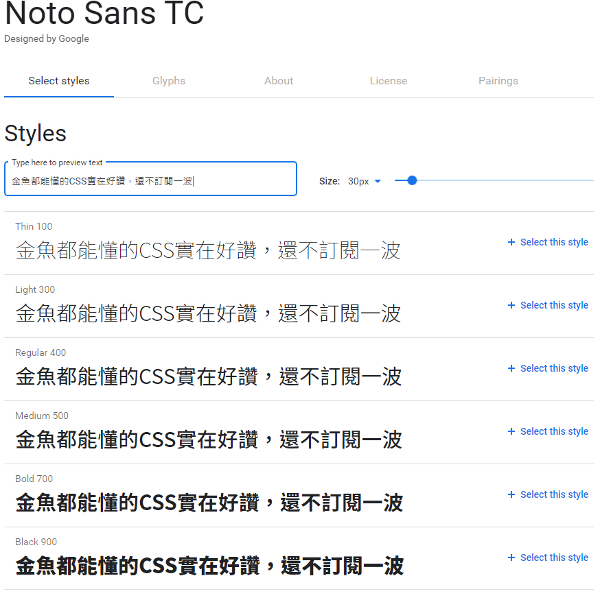Viewport: 600px width, 600px height.
Task: Click the Light 300 preview text
Action: point(208,314)
